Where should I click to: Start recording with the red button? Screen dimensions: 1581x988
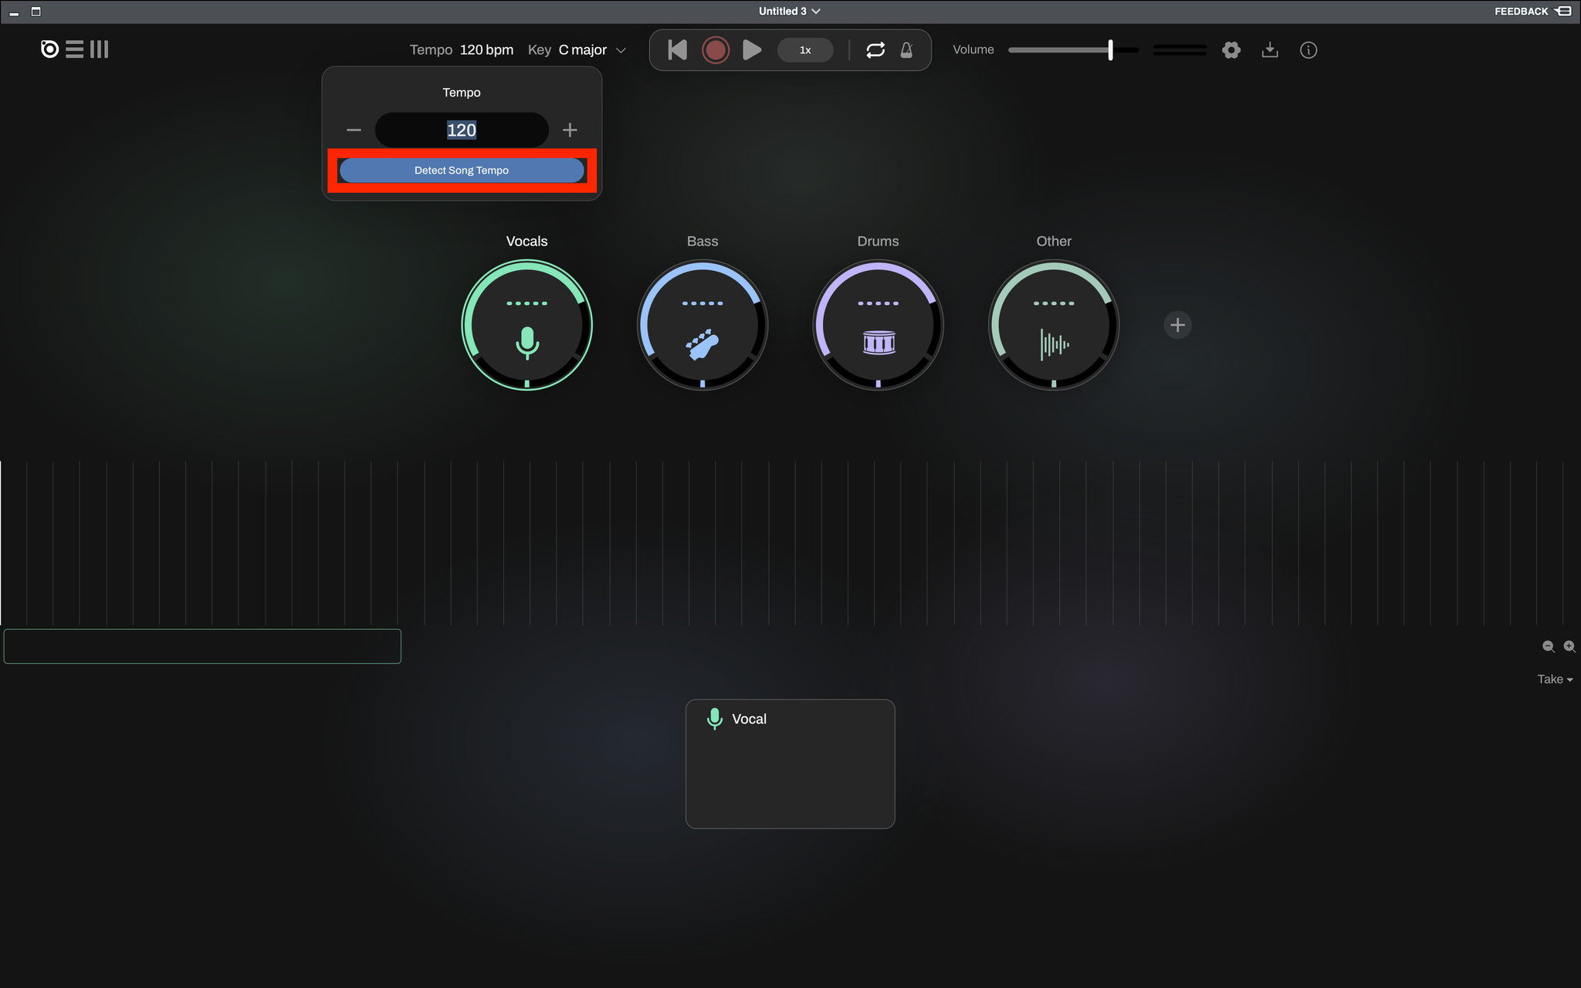tap(716, 50)
